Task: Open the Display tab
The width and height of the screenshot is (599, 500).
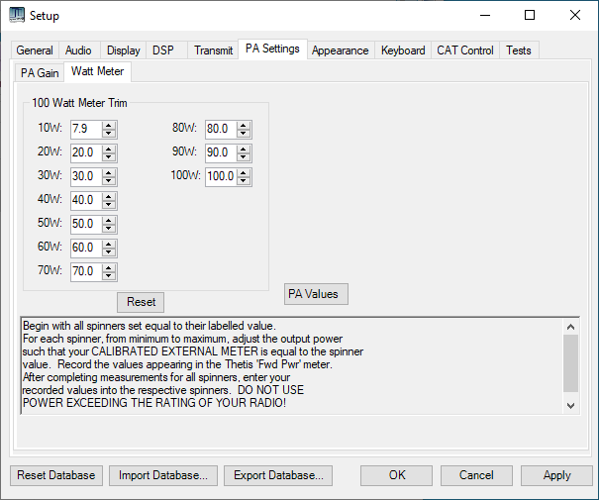Action: [124, 50]
